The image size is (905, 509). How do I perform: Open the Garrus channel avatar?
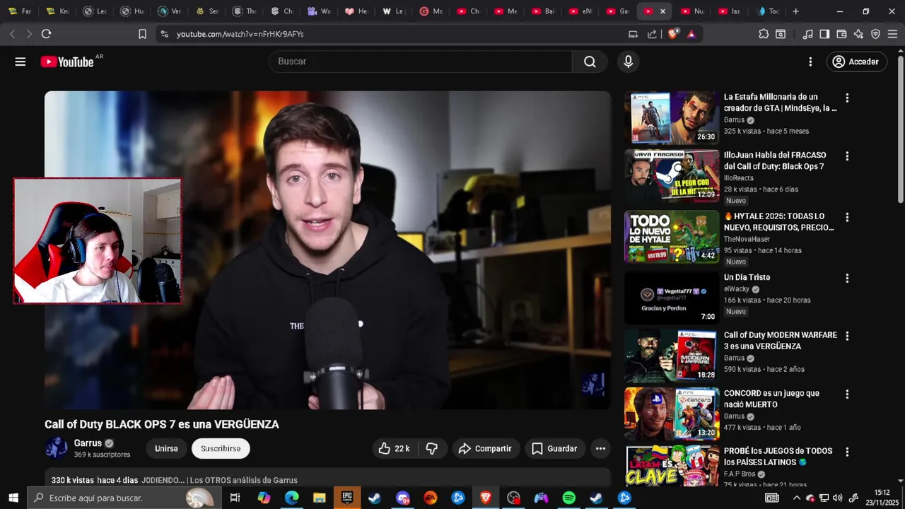[56, 447]
